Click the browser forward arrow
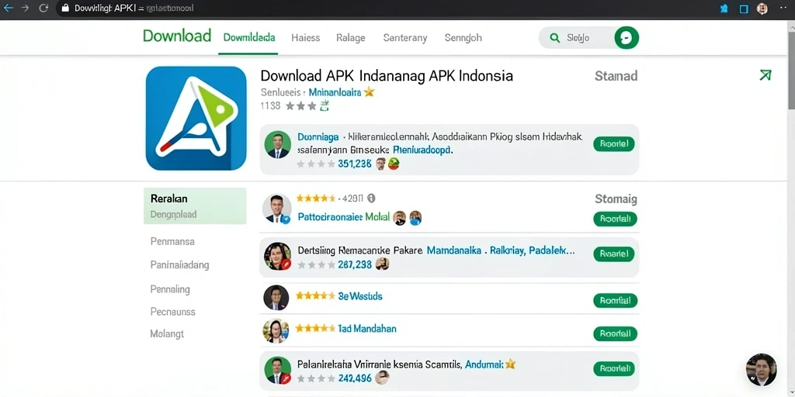Screen dimensions: 795x397 [25, 8]
